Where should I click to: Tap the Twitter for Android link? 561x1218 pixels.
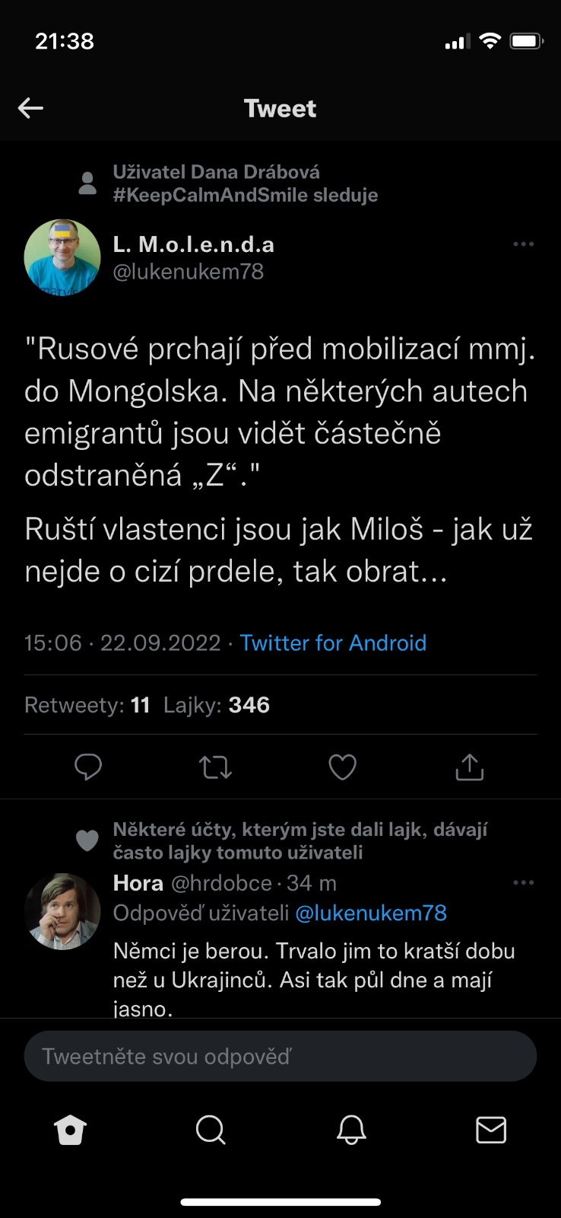[333, 642]
